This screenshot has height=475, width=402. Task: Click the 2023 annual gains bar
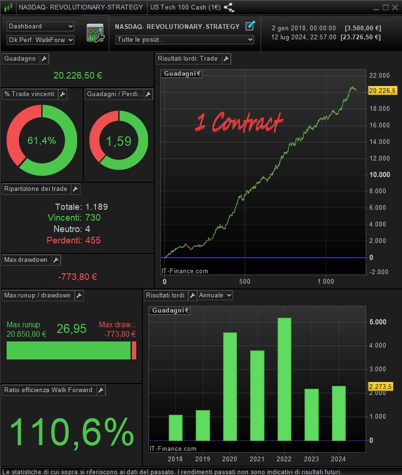click(x=312, y=415)
